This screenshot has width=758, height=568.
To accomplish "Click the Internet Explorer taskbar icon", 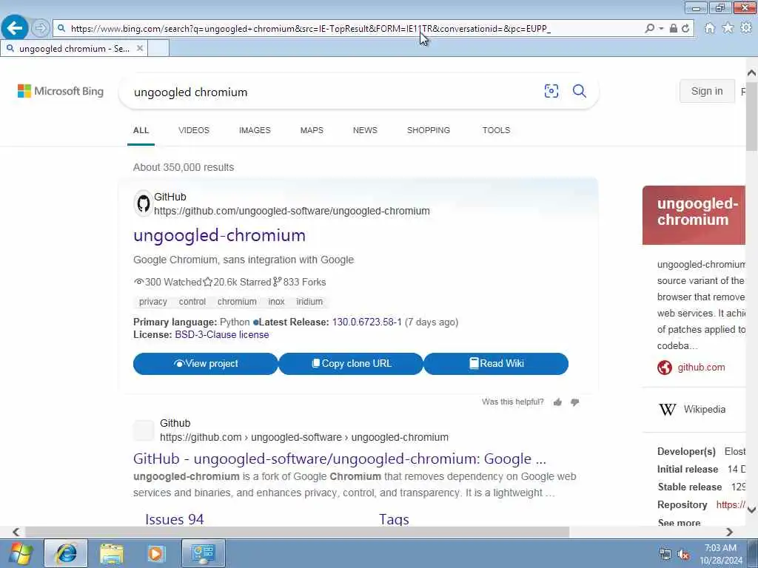I will tap(66, 553).
